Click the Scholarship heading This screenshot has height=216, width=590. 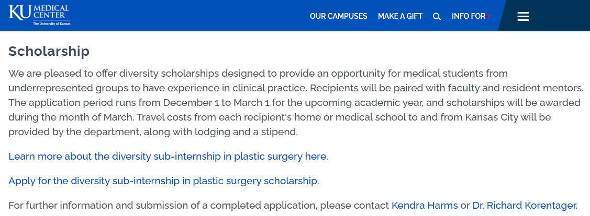click(x=49, y=51)
